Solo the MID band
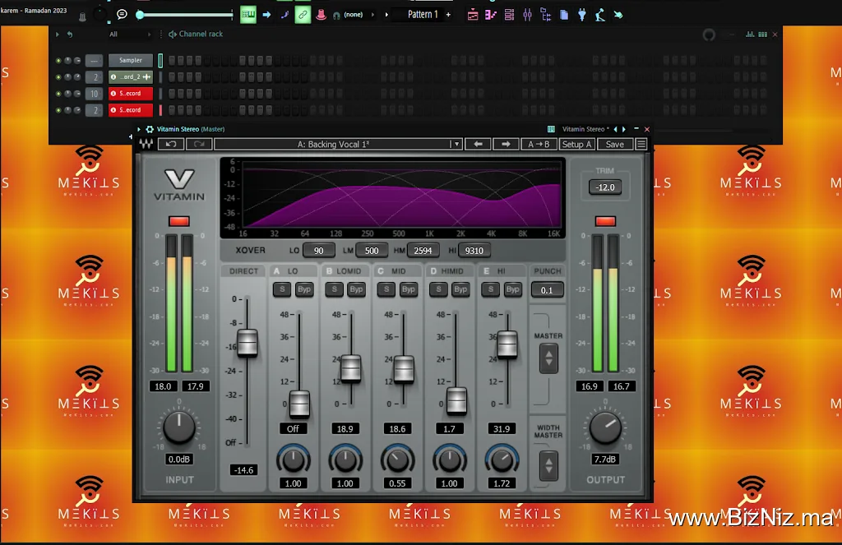The width and height of the screenshot is (842, 545). pyautogui.click(x=386, y=289)
